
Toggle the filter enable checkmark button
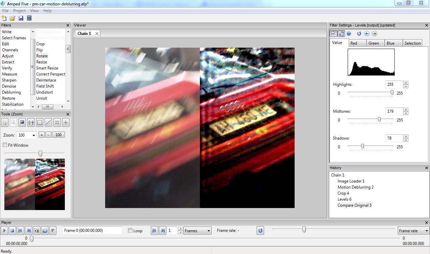334,34
